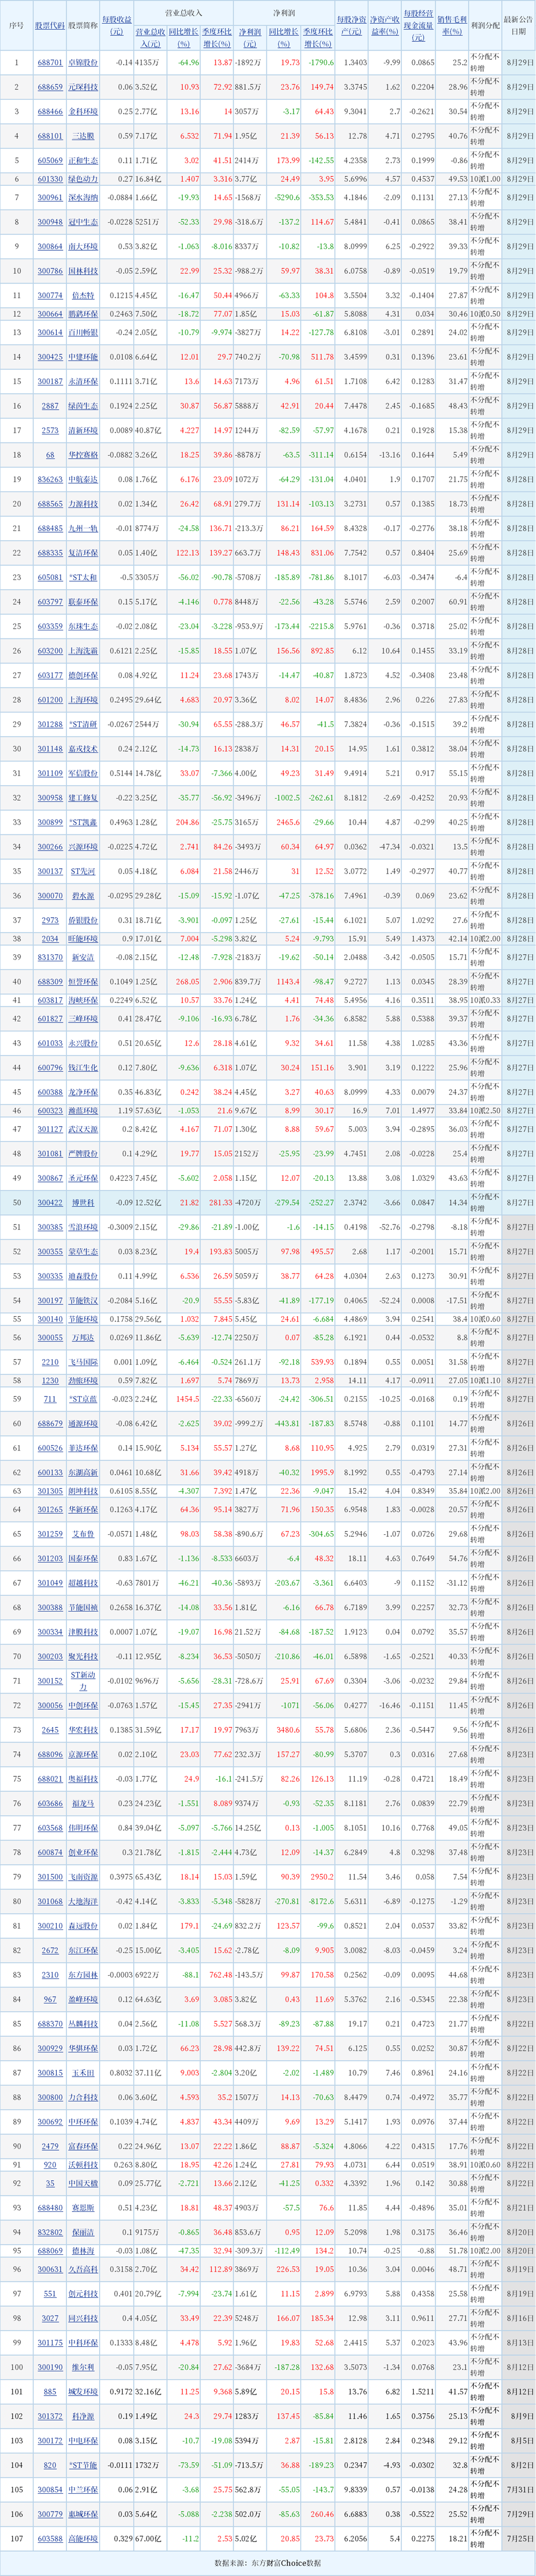Click the 每股收益 column header
Screen dimensions: 536x2576
coord(117,25)
